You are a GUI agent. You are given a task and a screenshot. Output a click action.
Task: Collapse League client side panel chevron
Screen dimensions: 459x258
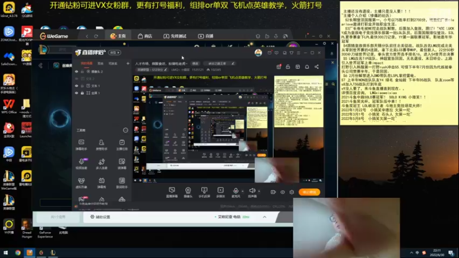[41, 65]
